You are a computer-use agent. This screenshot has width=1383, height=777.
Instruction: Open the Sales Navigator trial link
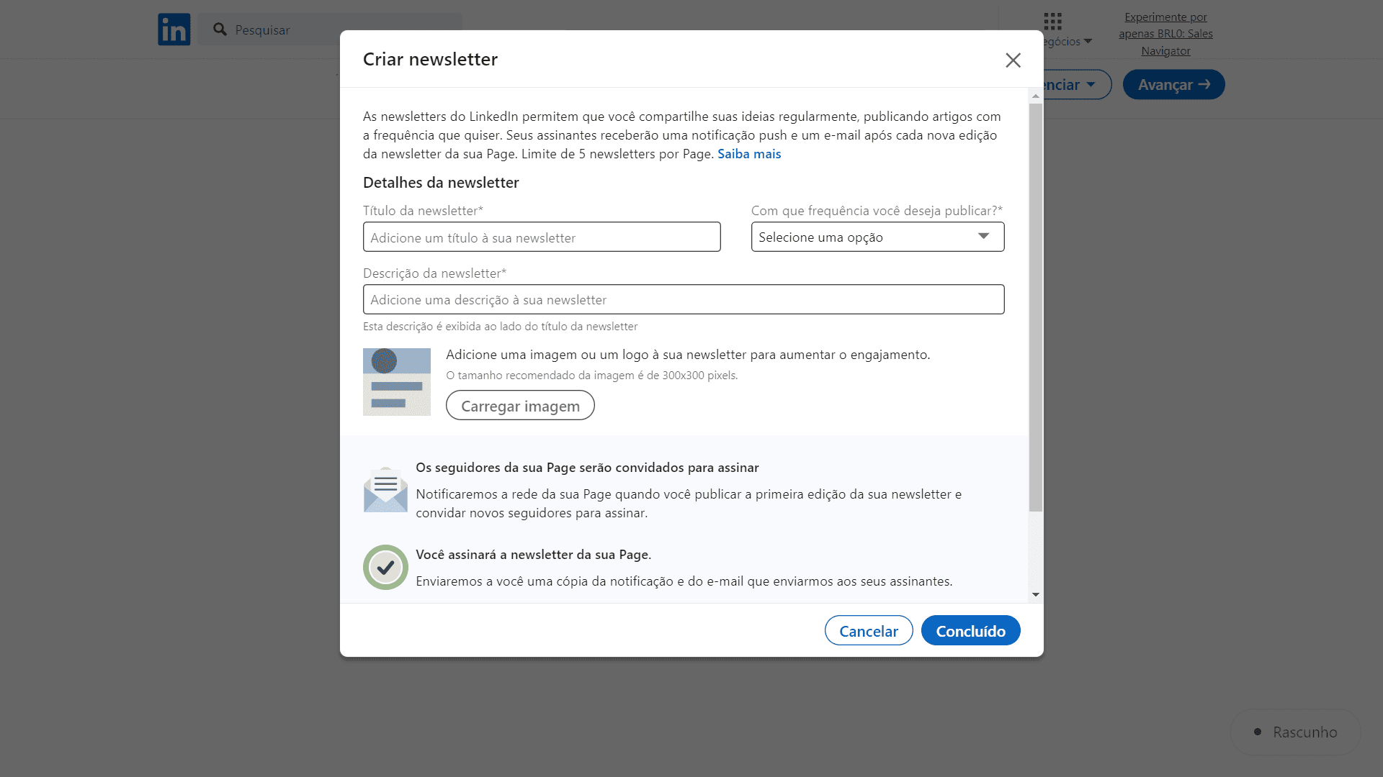click(x=1165, y=34)
